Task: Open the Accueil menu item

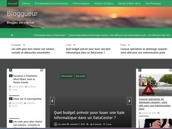Action: tap(13, 3)
